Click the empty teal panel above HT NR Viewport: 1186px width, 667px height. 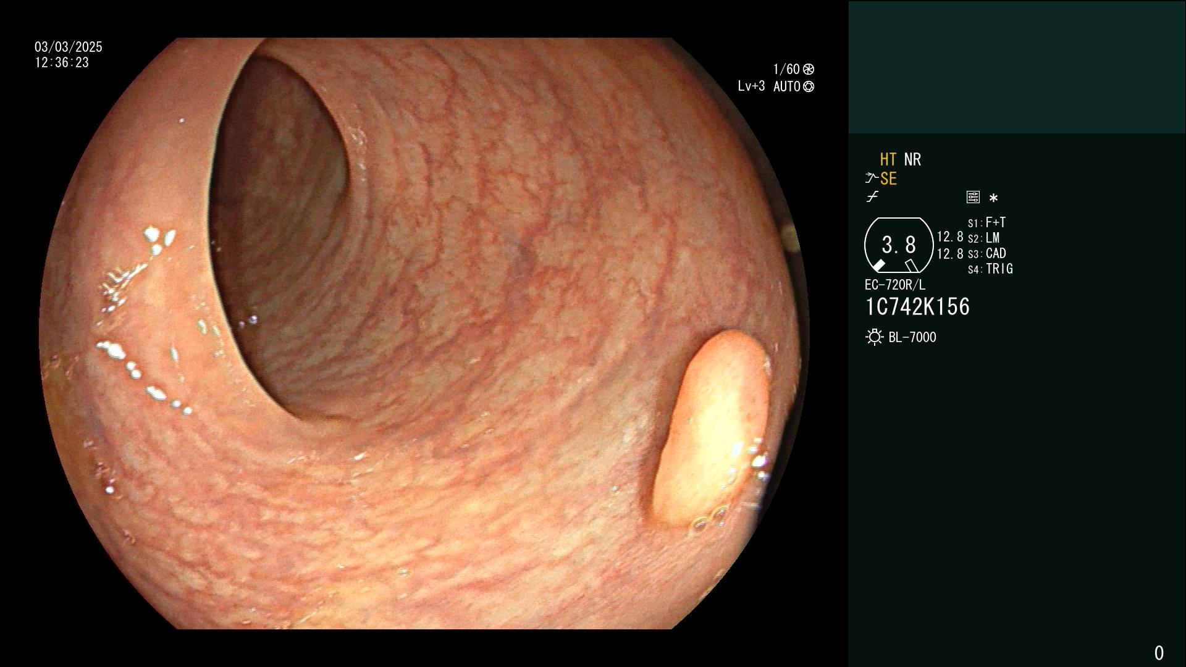(1017, 67)
